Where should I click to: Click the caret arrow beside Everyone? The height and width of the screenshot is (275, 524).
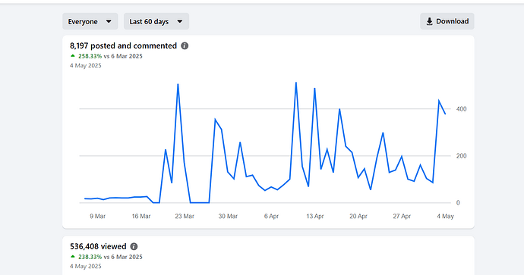point(109,22)
